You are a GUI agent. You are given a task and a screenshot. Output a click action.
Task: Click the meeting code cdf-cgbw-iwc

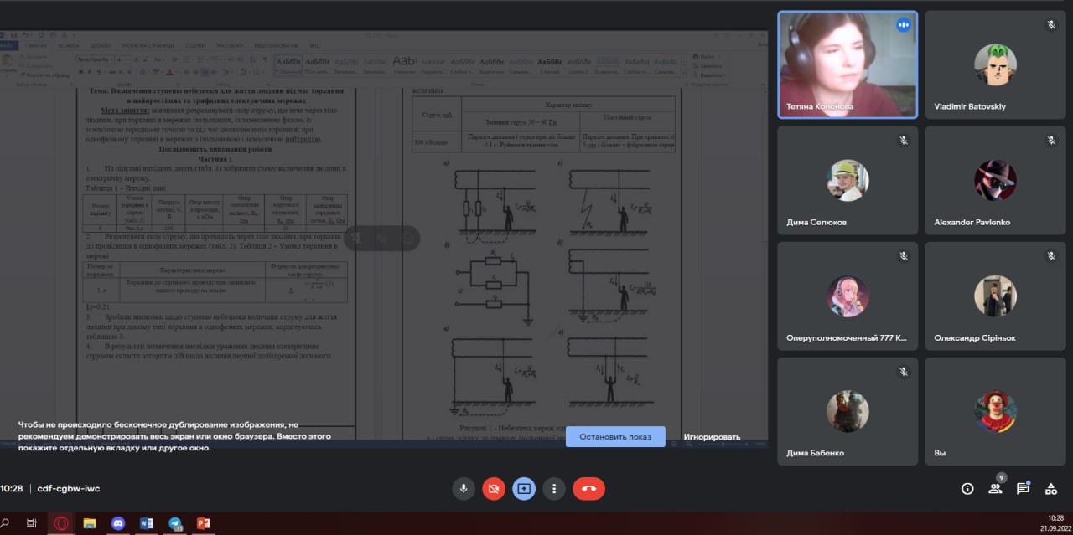69,488
